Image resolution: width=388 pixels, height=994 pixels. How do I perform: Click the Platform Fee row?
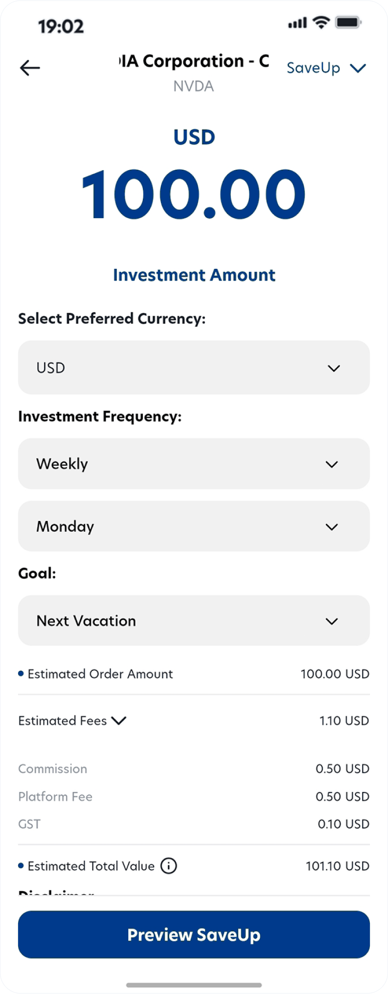pos(194,797)
